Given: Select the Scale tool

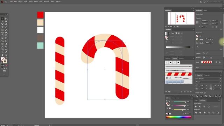Looking at the screenshot, I should (6, 35).
